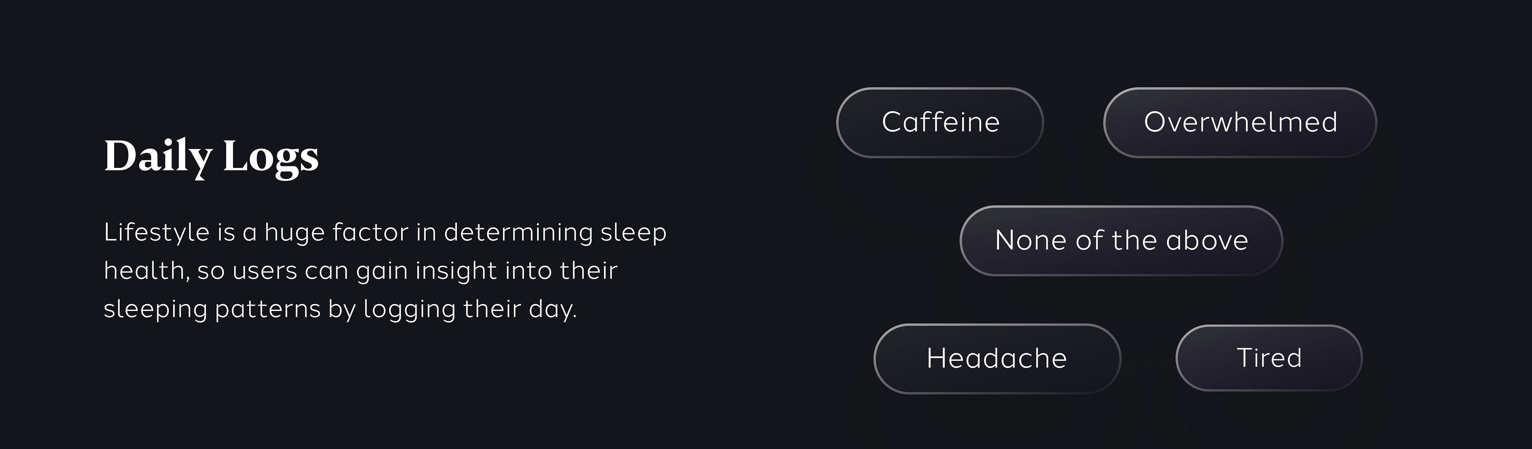Click the word "health" in the description

(x=144, y=270)
